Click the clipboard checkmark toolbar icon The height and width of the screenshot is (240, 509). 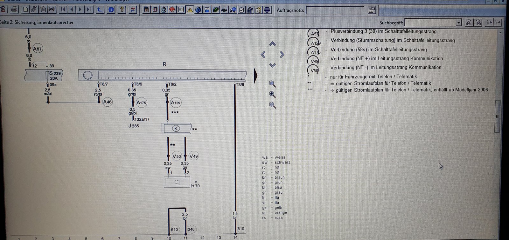pos(241,10)
